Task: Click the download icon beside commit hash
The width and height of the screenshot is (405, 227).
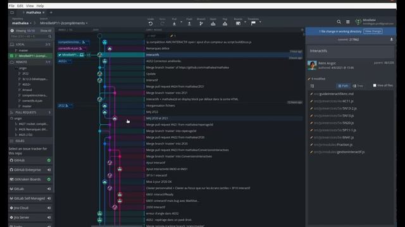Action: tap(392, 39)
